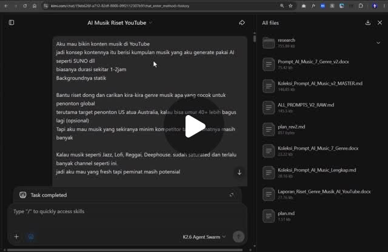This screenshot has width=388, height=252.
Task: Open the K2.6 Agent Swarm model dropdown
Action: tap(204, 237)
